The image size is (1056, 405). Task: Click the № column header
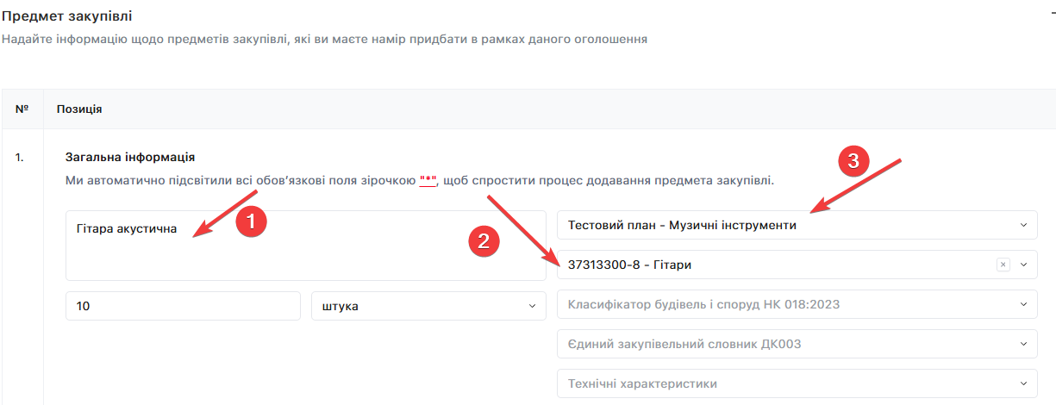tap(22, 109)
